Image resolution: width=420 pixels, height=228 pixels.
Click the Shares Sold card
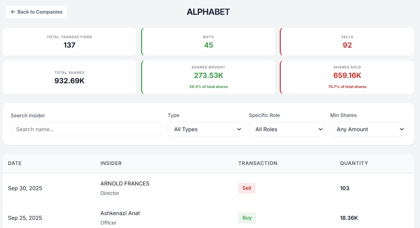pos(347,77)
